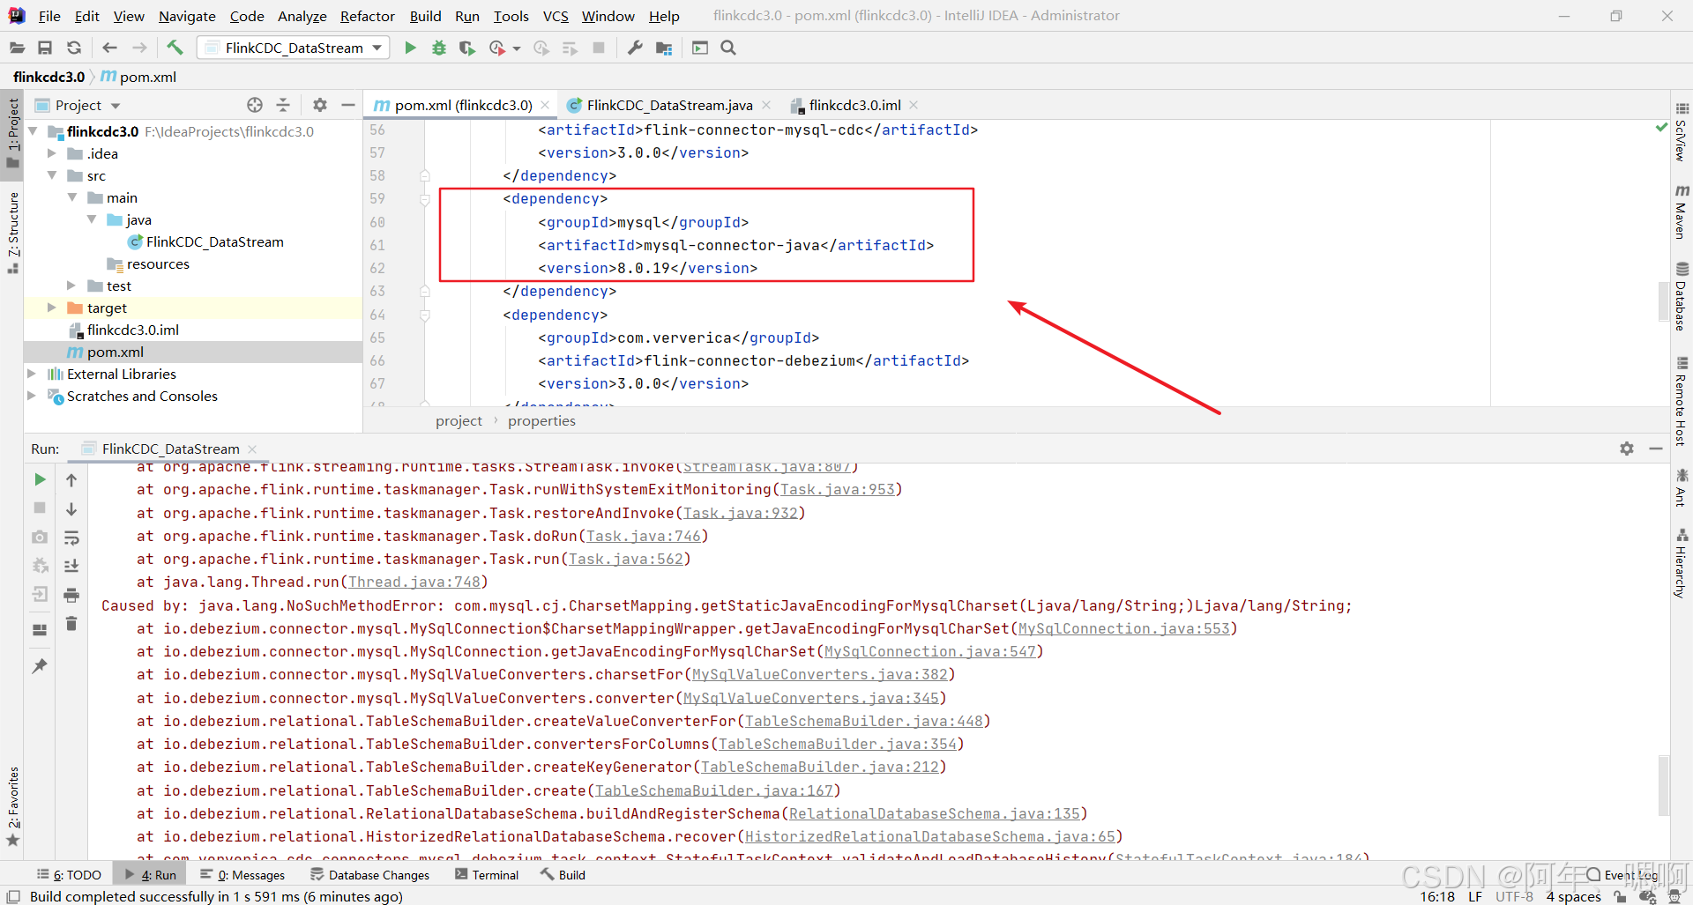Hide the Project tool window

[x=348, y=105]
